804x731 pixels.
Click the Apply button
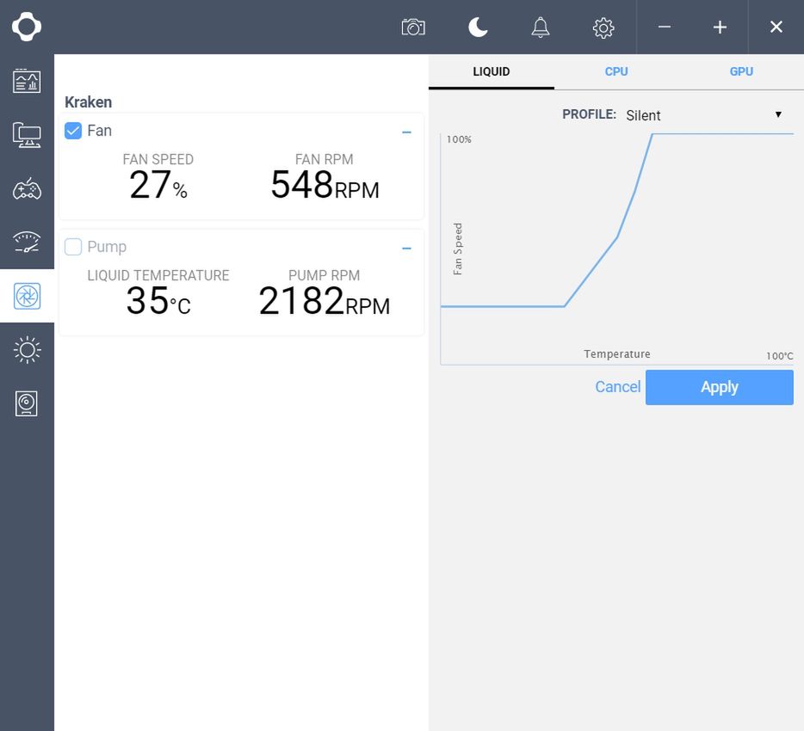tap(720, 387)
